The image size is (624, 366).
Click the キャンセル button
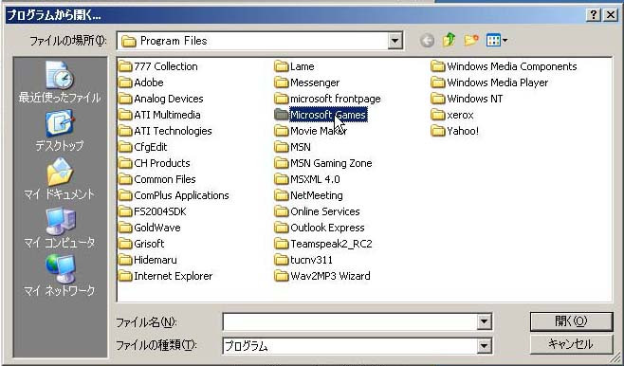point(571,344)
